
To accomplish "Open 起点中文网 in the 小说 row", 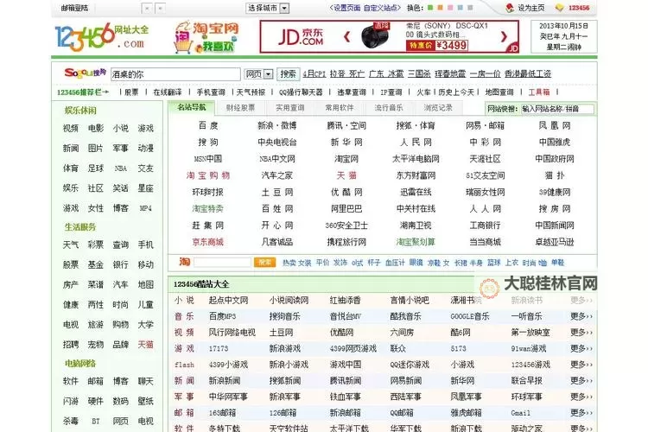I will click(229, 300).
